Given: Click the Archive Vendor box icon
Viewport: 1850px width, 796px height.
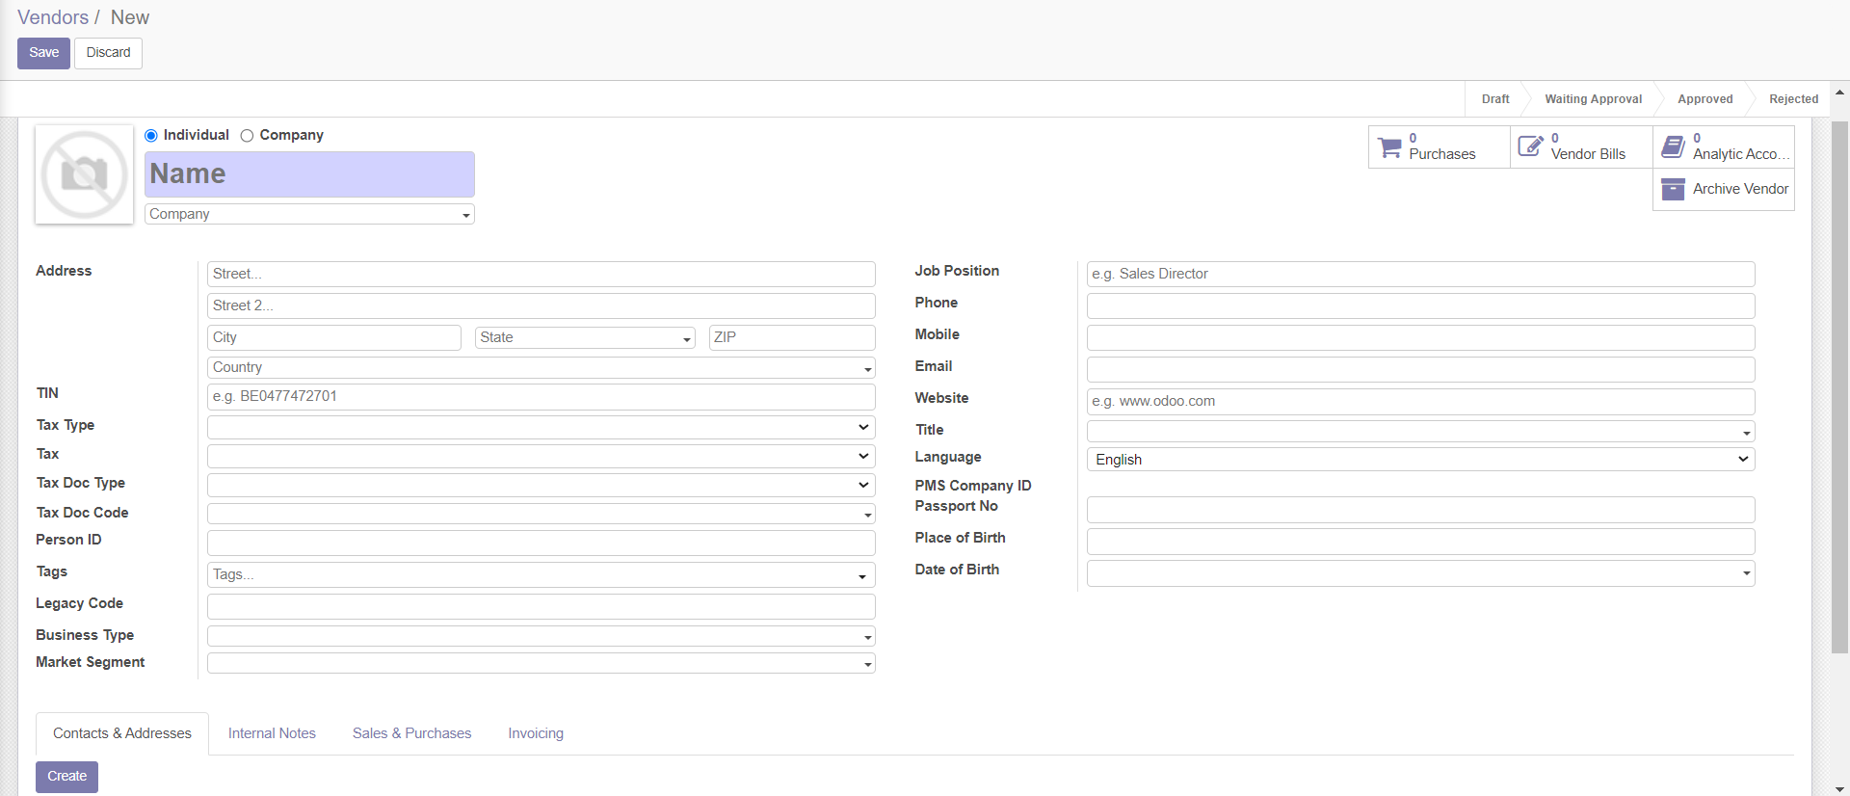Looking at the screenshot, I should pos(1674,189).
